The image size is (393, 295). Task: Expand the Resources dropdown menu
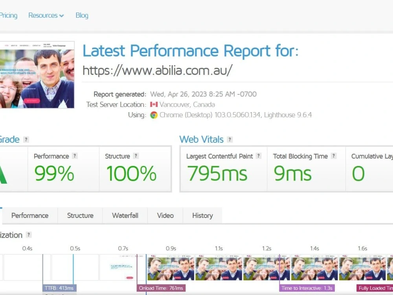tap(46, 16)
